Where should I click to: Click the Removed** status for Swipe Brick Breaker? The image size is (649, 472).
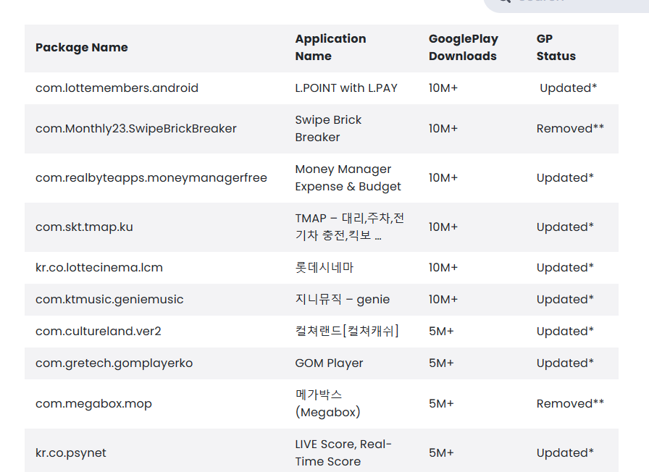coord(570,129)
